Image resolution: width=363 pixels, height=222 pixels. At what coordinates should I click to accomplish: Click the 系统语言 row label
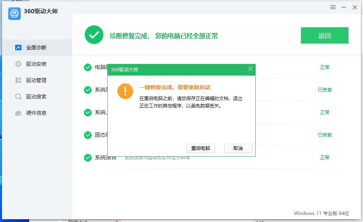coord(105,158)
